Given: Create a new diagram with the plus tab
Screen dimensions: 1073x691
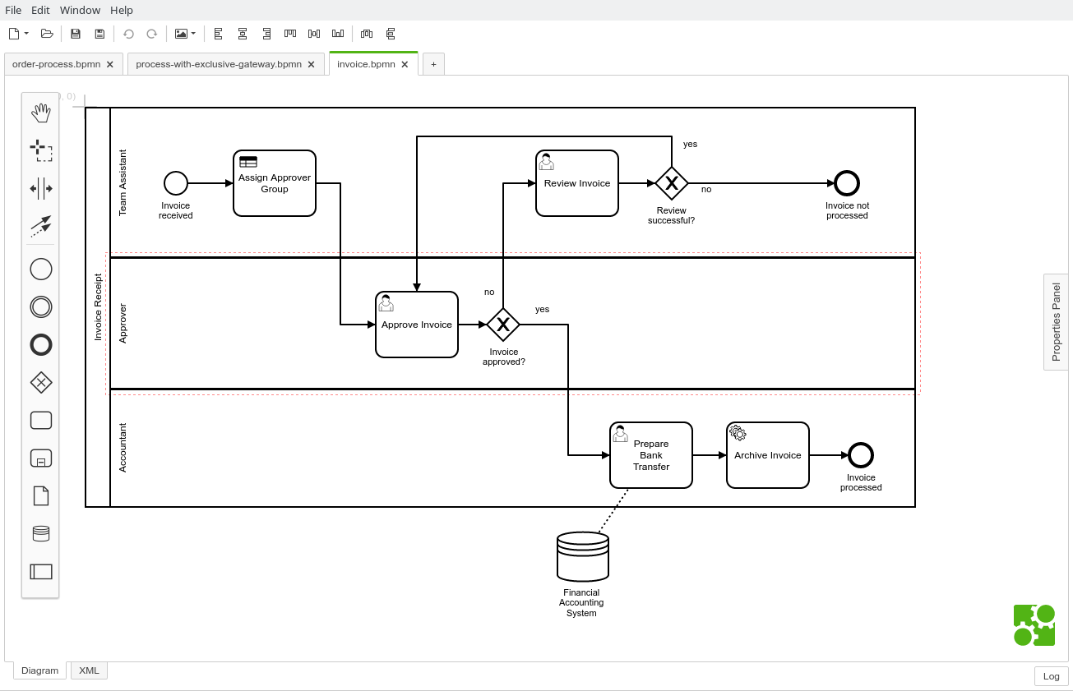Looking at the screenshot, I should tap(433, 64).
